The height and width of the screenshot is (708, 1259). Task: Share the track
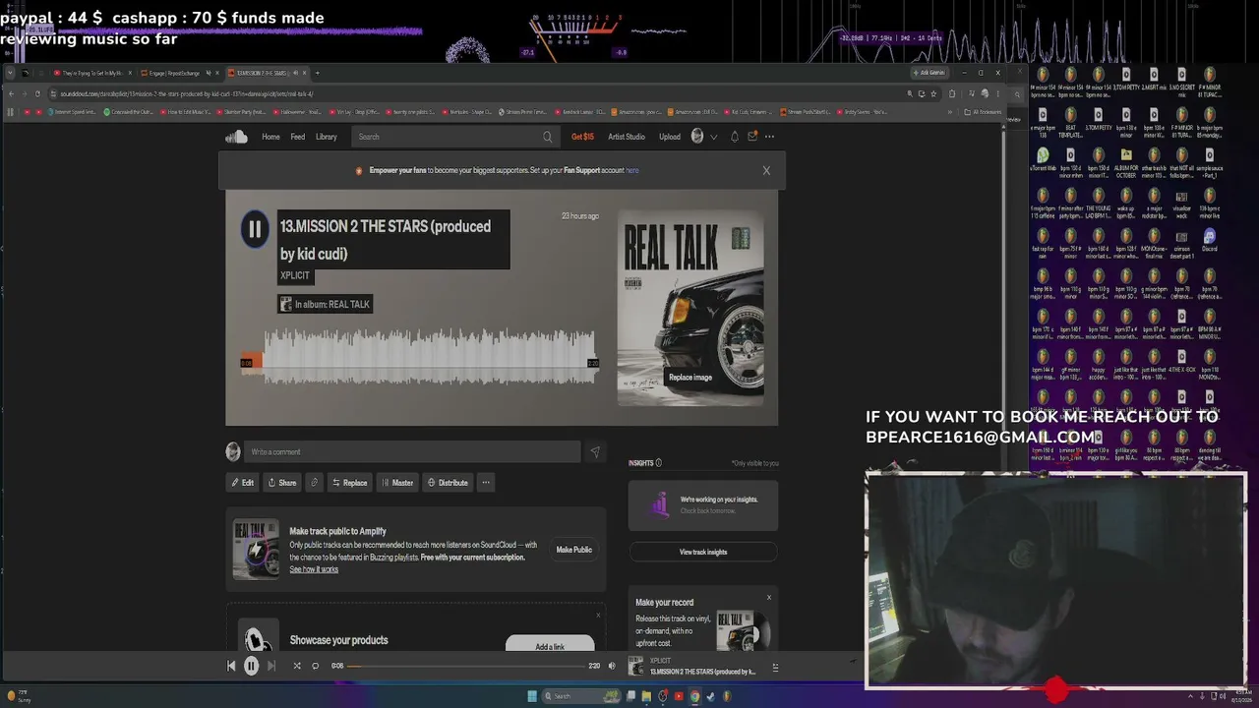tap(281, 483)
